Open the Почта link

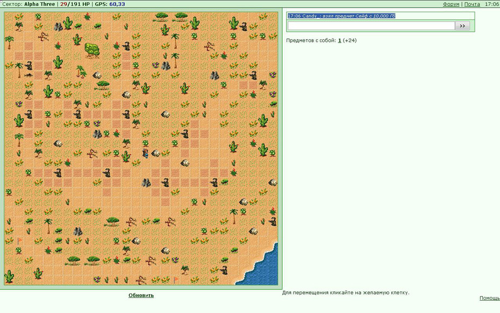click(472, 4)
